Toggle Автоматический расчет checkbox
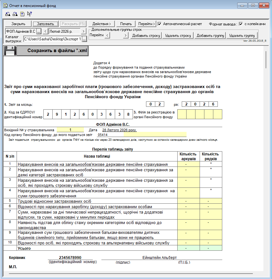Viewport: 272px width, 279px height. point(160,24)
